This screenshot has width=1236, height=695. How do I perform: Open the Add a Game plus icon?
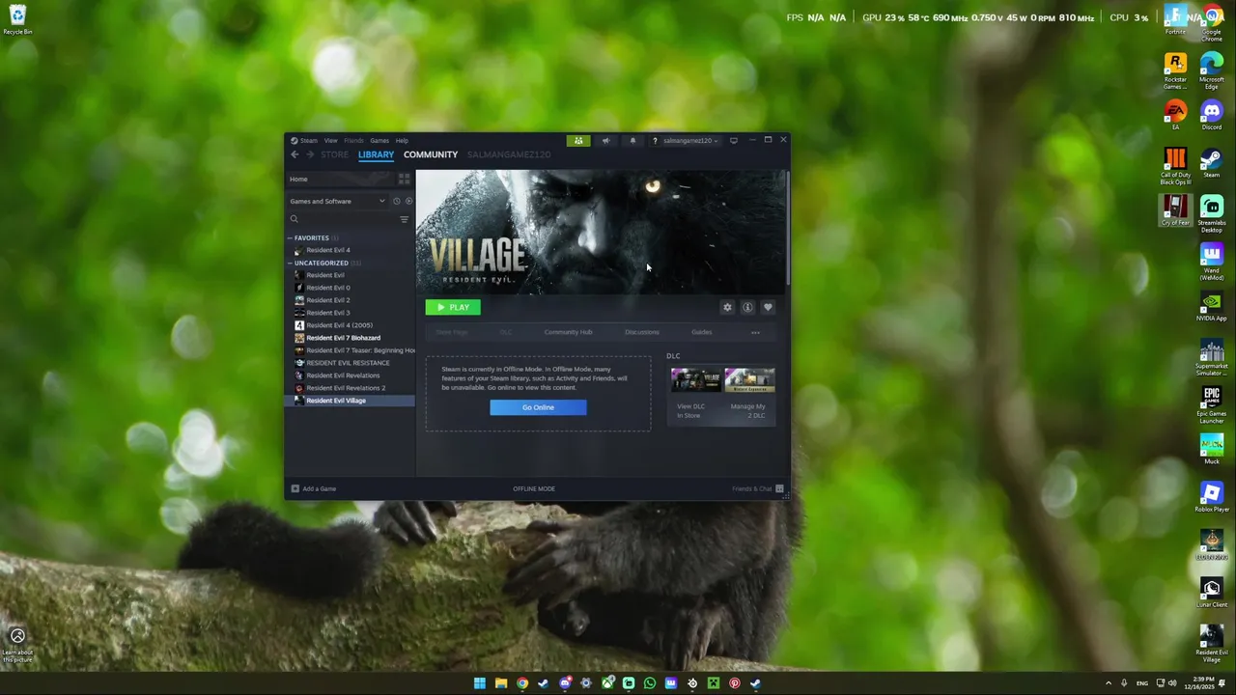(295, 488)
